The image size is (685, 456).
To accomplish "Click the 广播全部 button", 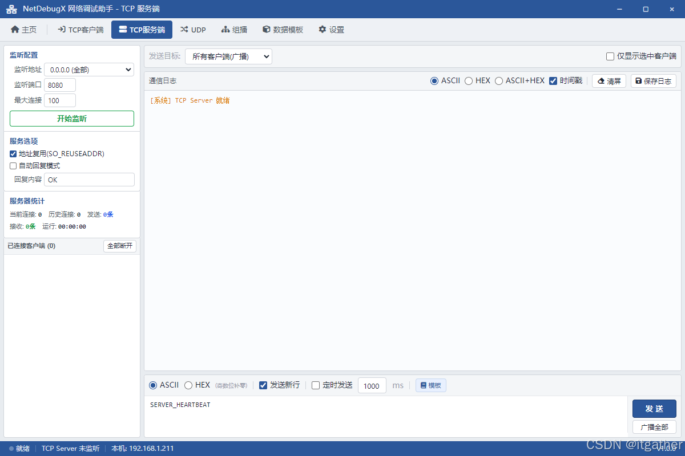I will click(x=654, y=427).
